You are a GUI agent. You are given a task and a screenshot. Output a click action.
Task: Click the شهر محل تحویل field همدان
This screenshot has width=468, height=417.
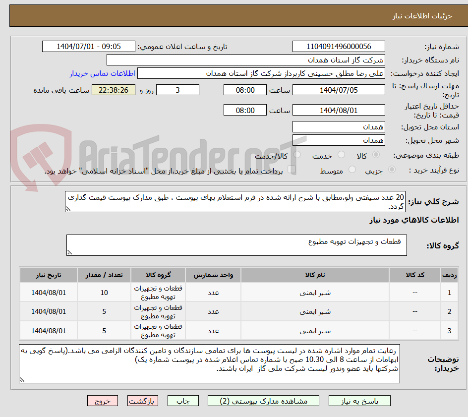point(339,140)
